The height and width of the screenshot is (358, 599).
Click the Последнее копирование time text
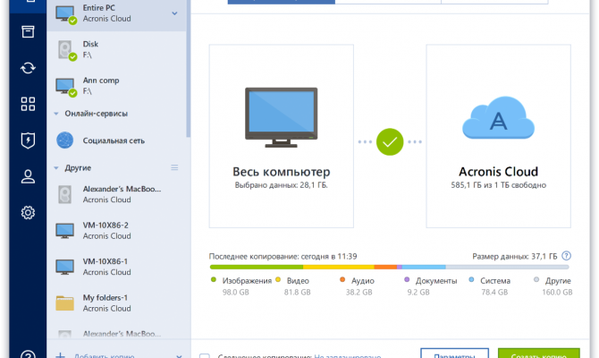click(283, 256)
